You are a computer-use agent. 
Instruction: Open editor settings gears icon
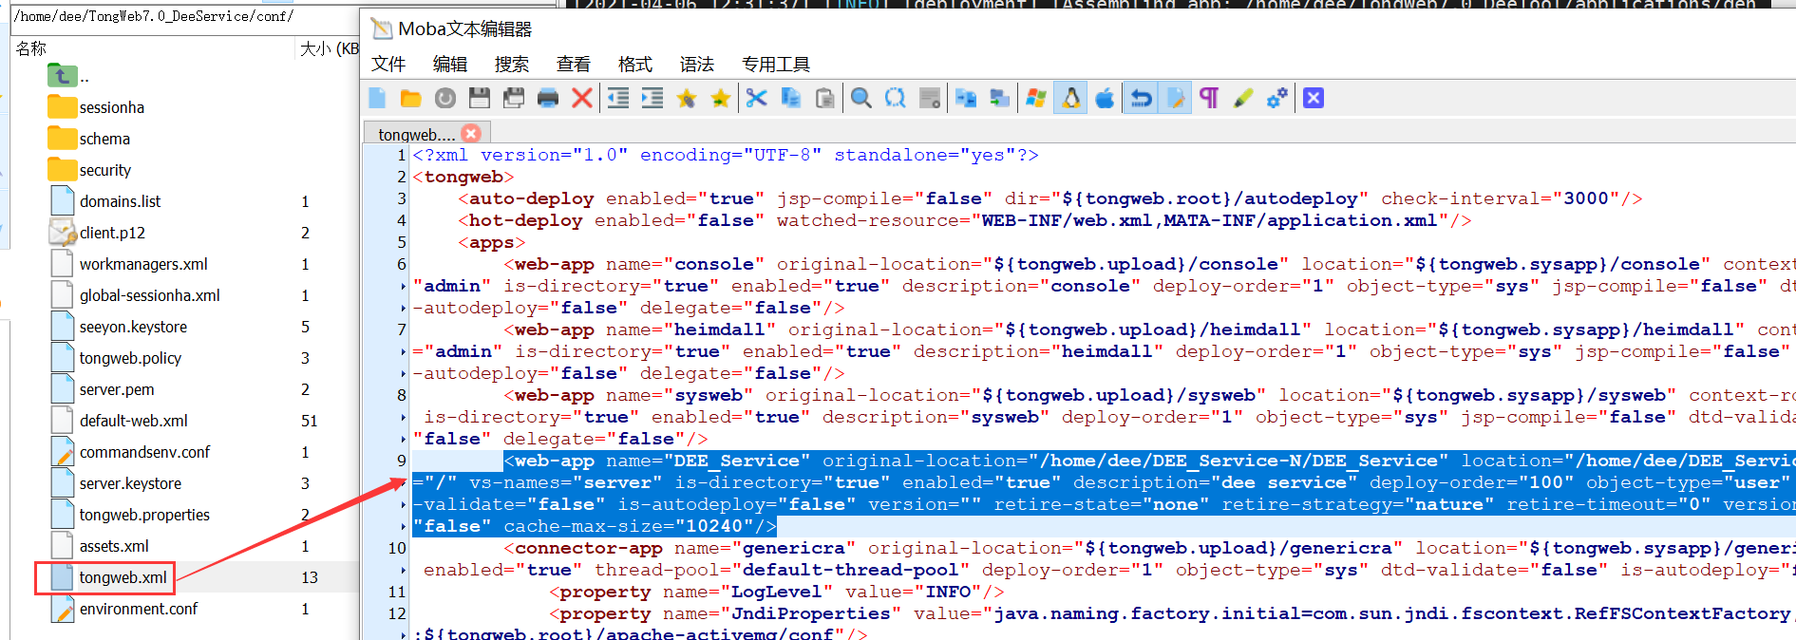1277,99
